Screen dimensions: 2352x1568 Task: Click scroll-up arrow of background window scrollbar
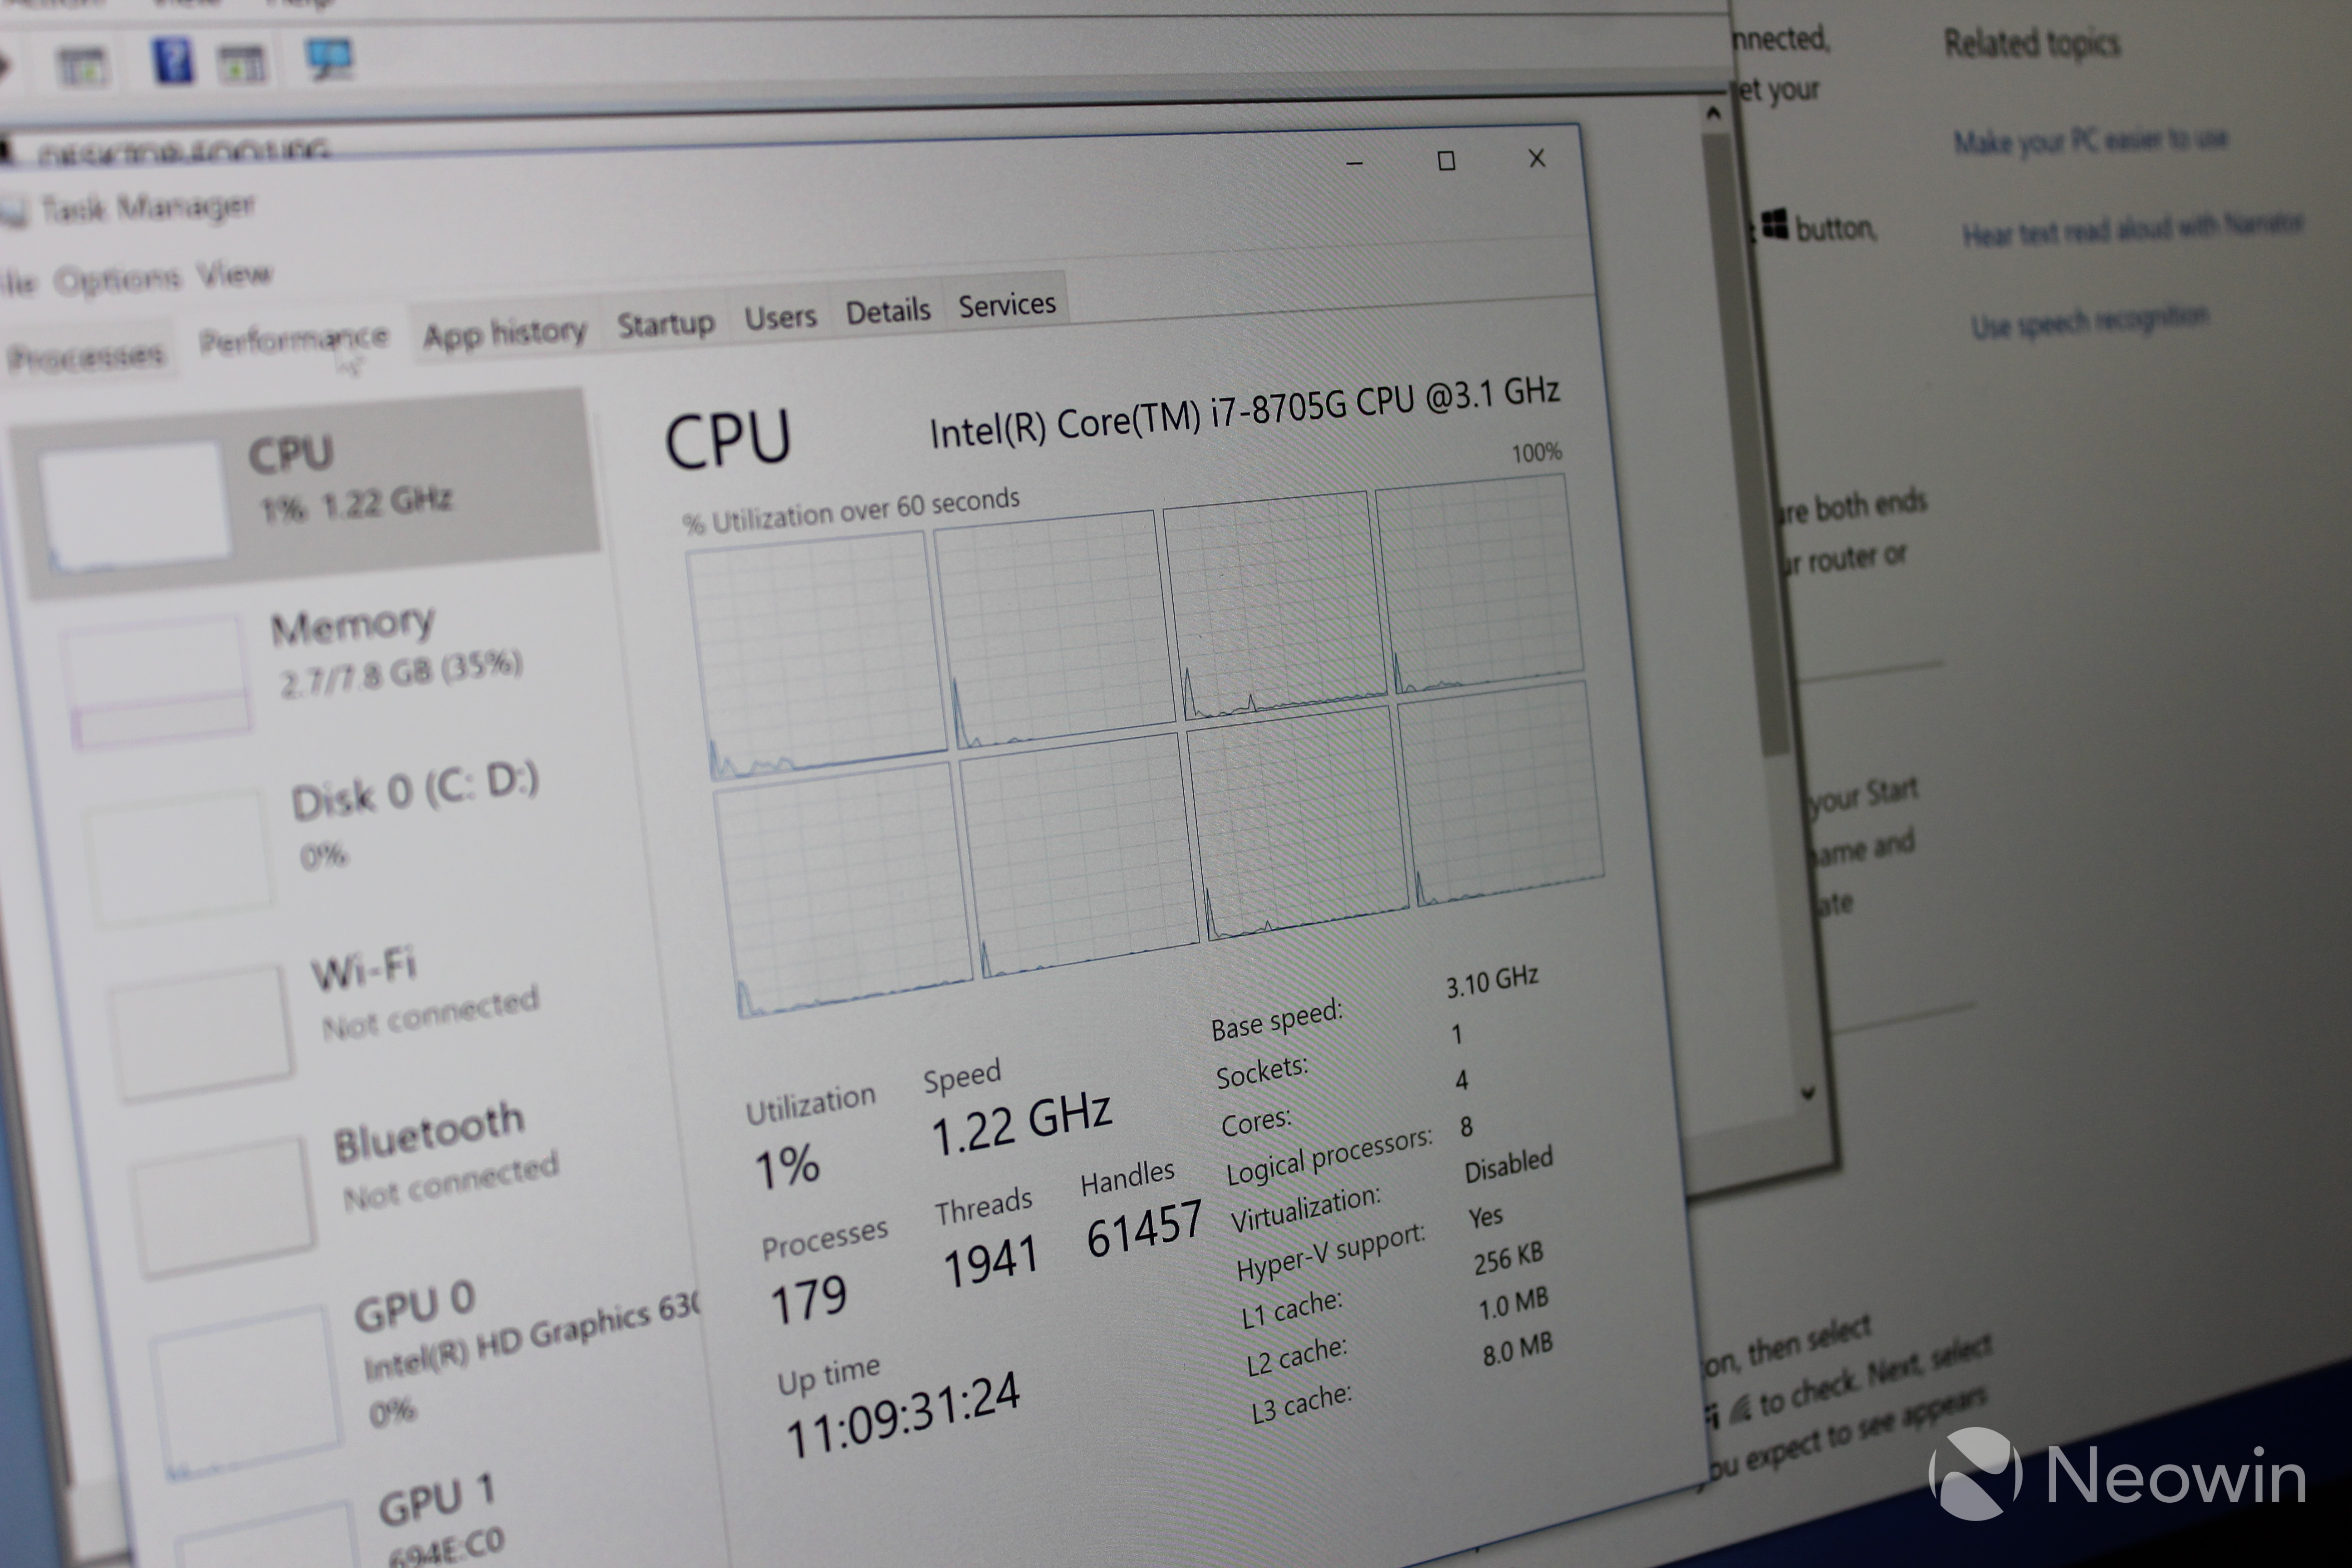click(1714, 114)
